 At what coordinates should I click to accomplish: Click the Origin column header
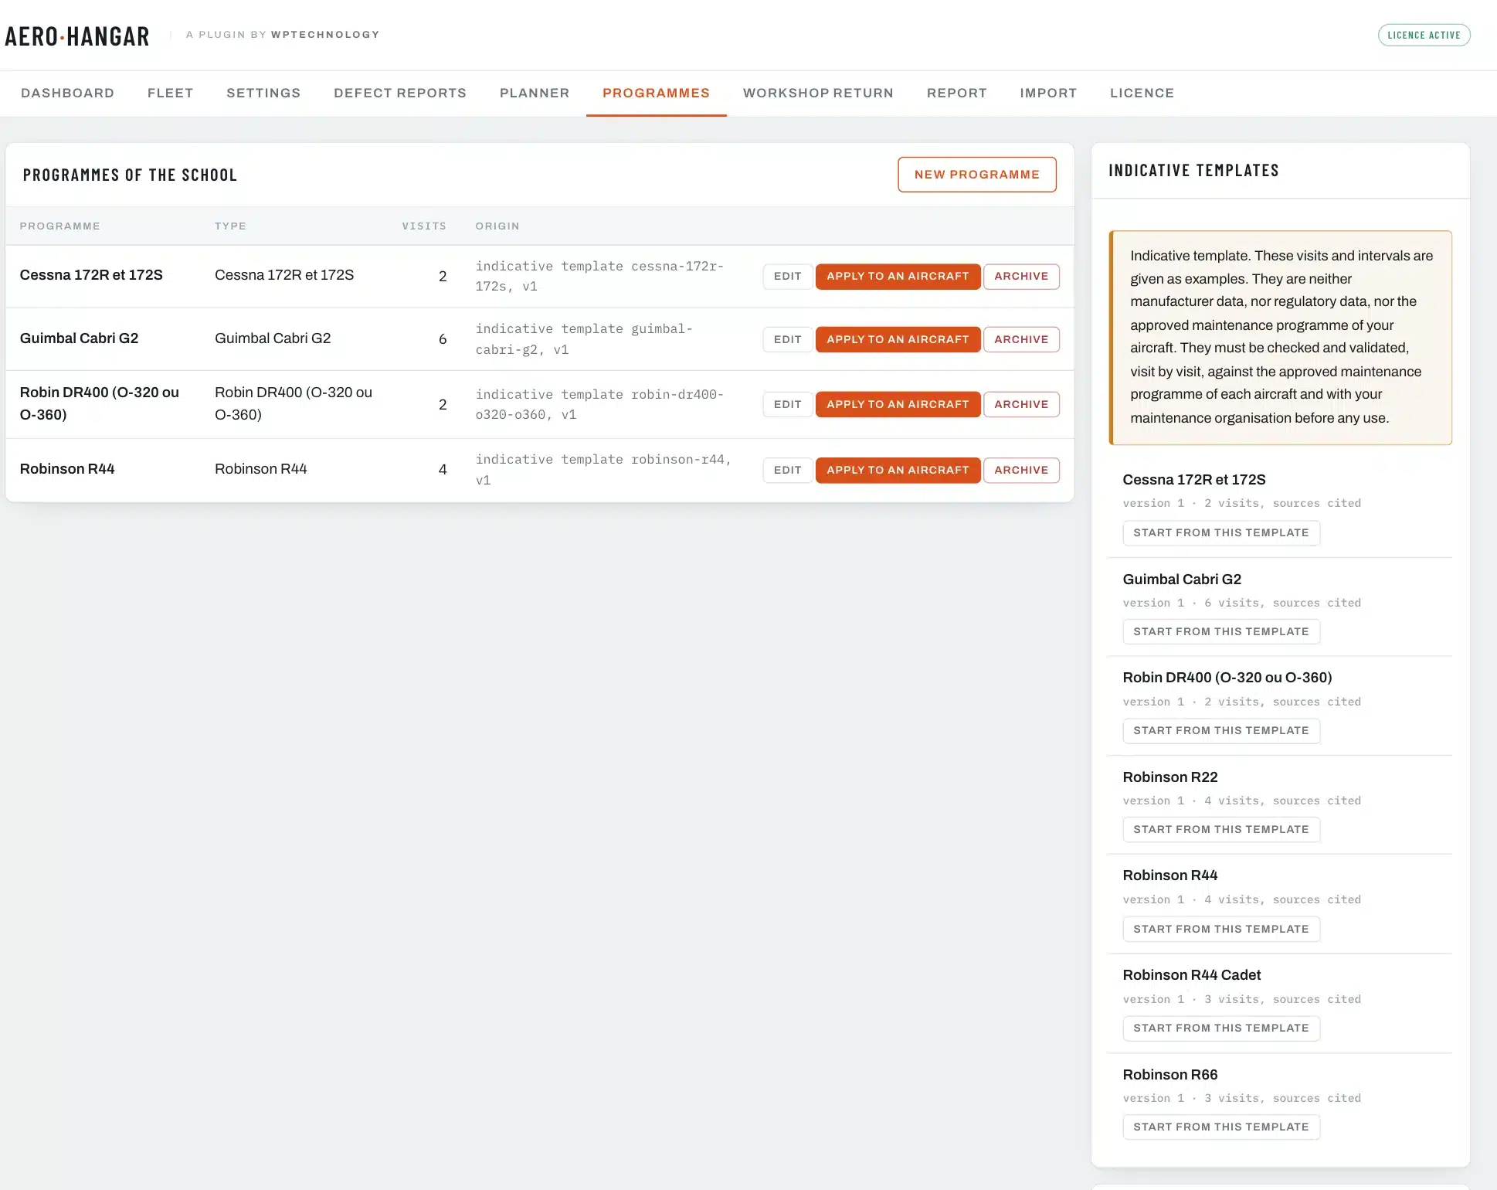pos(497,226)
